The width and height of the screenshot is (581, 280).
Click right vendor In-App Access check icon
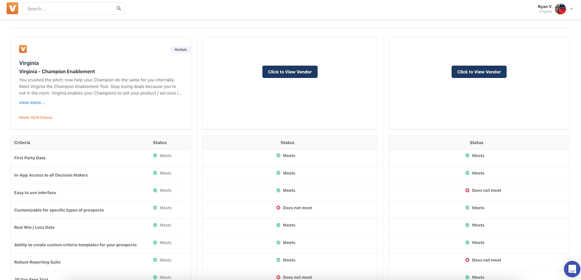click(x=467, y=173)
